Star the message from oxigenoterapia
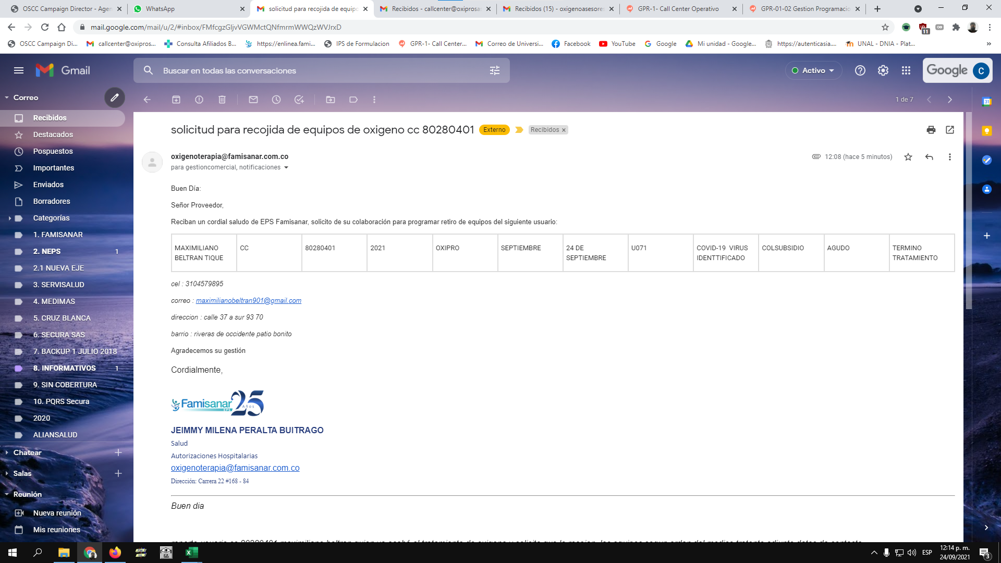1001x563 pixels. 908,157
